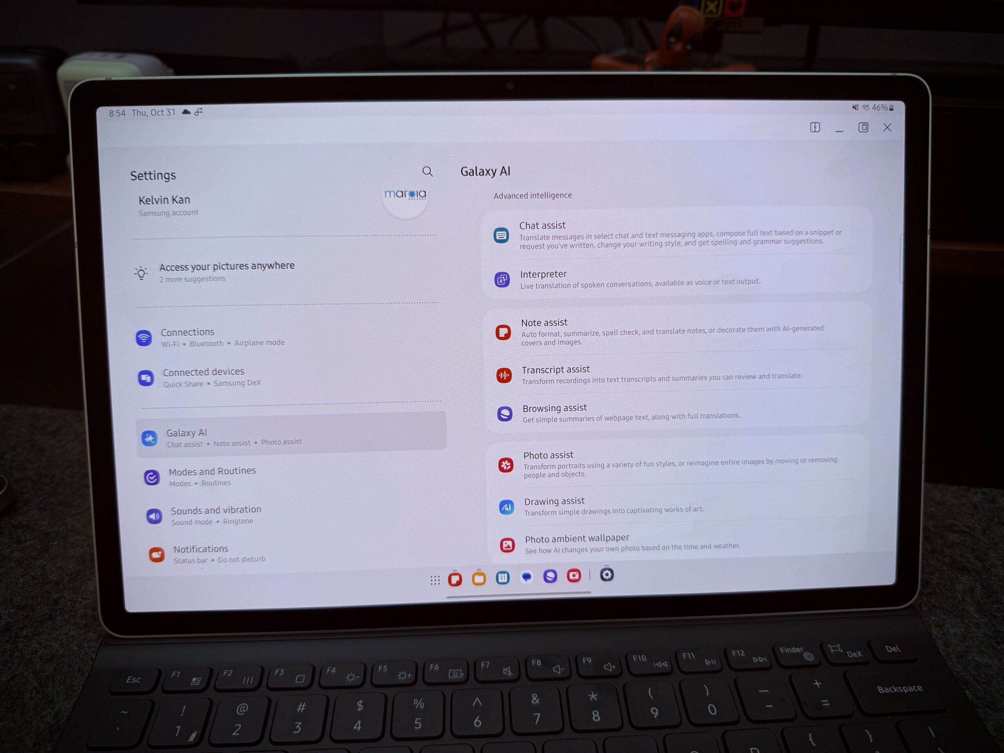
Task: Expand Galaxy AI settings section
Action: click(x=289, y=436)
